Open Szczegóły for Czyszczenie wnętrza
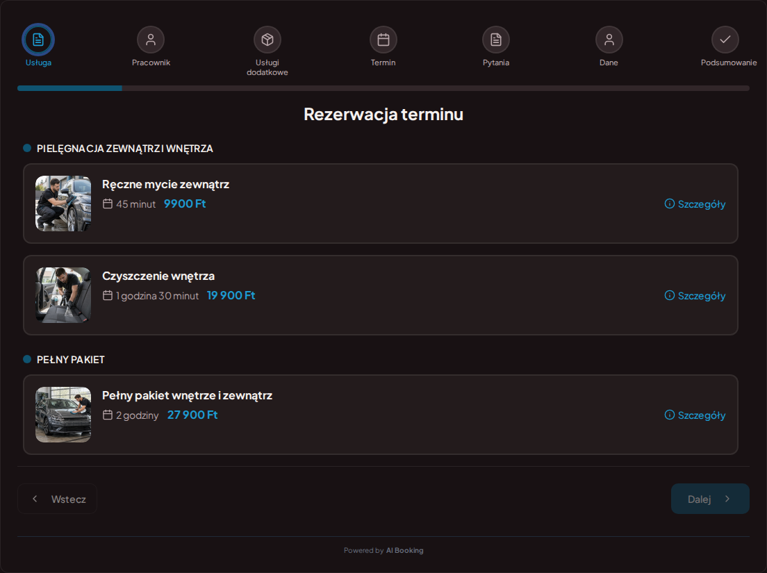This screenshot has width=767, height=573. coord(695,296)
